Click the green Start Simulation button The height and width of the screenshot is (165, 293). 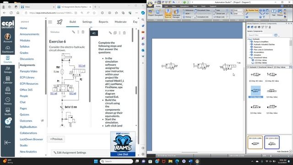pyautogui.click(x=184, y=2)
